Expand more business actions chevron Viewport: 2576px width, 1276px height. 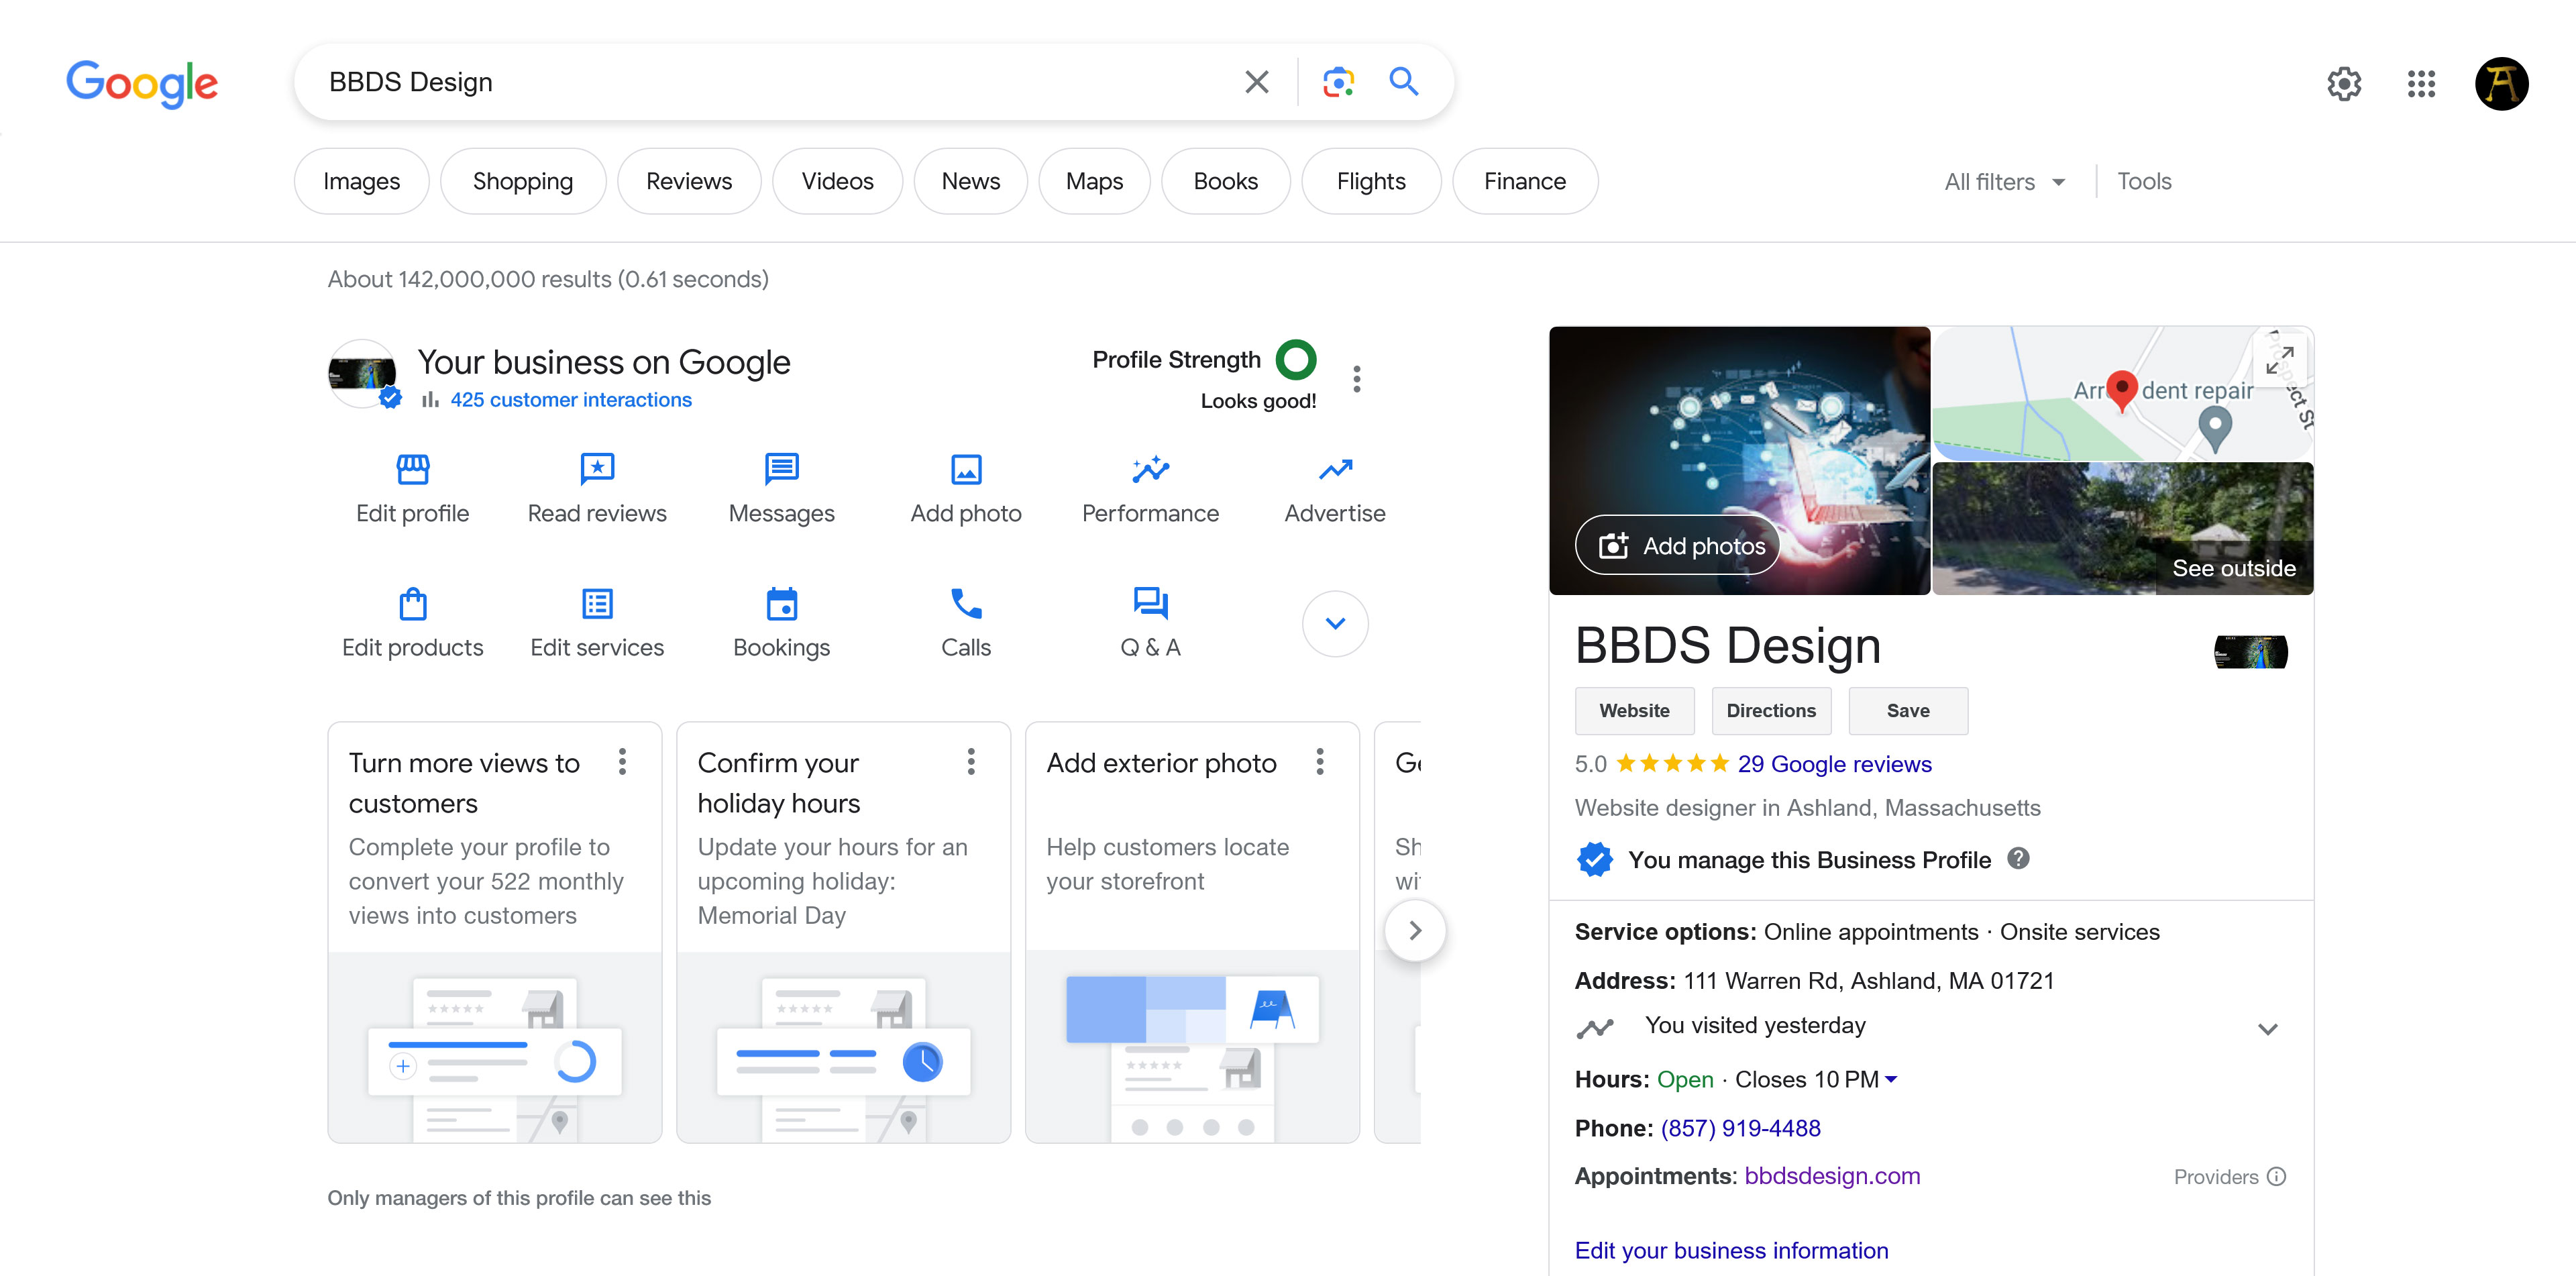1335,624
